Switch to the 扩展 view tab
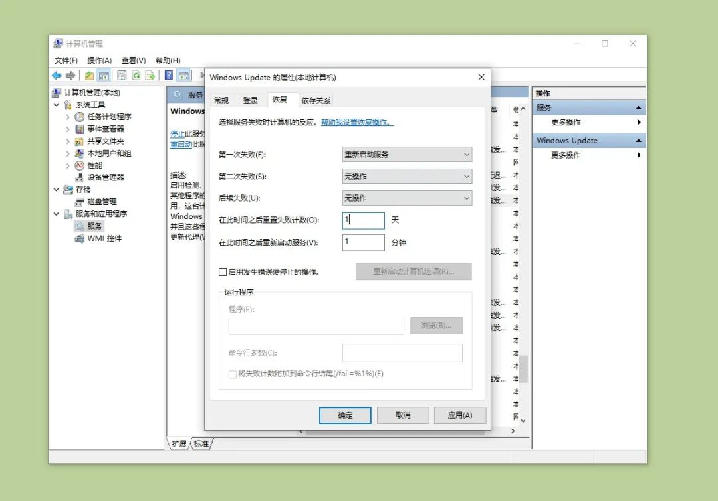This screenshot has width=718, height=501. [179, 443]
